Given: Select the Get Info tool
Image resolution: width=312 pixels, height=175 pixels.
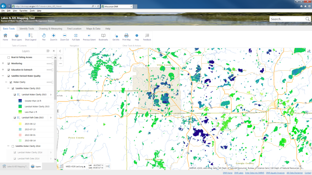Looking at the screenshot, I should (x=116, y=37).
